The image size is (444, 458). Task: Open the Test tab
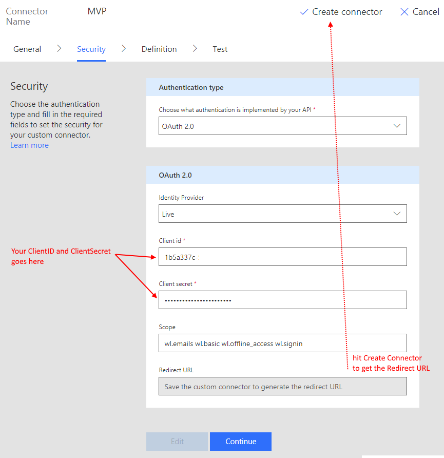click(x=220, y=49)
